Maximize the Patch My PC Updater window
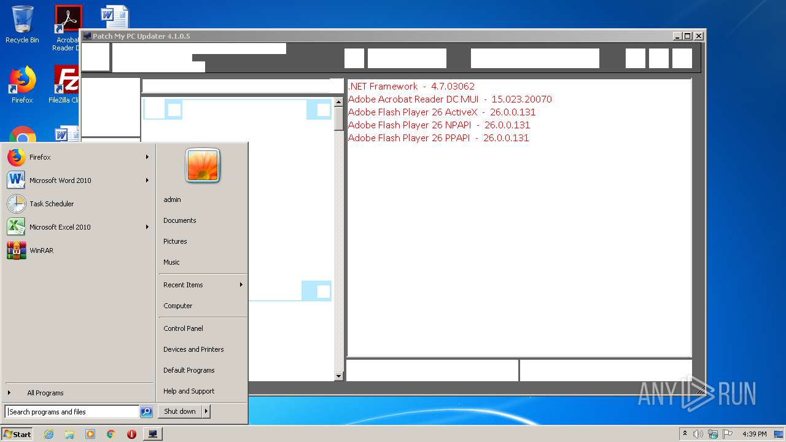The image size is (786, 442). coord(688,36)
